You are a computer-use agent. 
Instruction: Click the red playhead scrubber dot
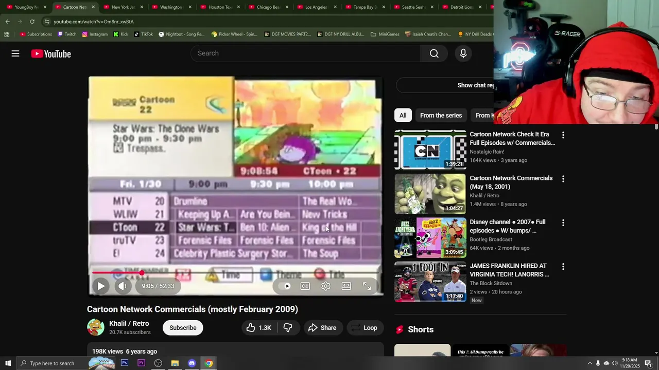(142, 273)
